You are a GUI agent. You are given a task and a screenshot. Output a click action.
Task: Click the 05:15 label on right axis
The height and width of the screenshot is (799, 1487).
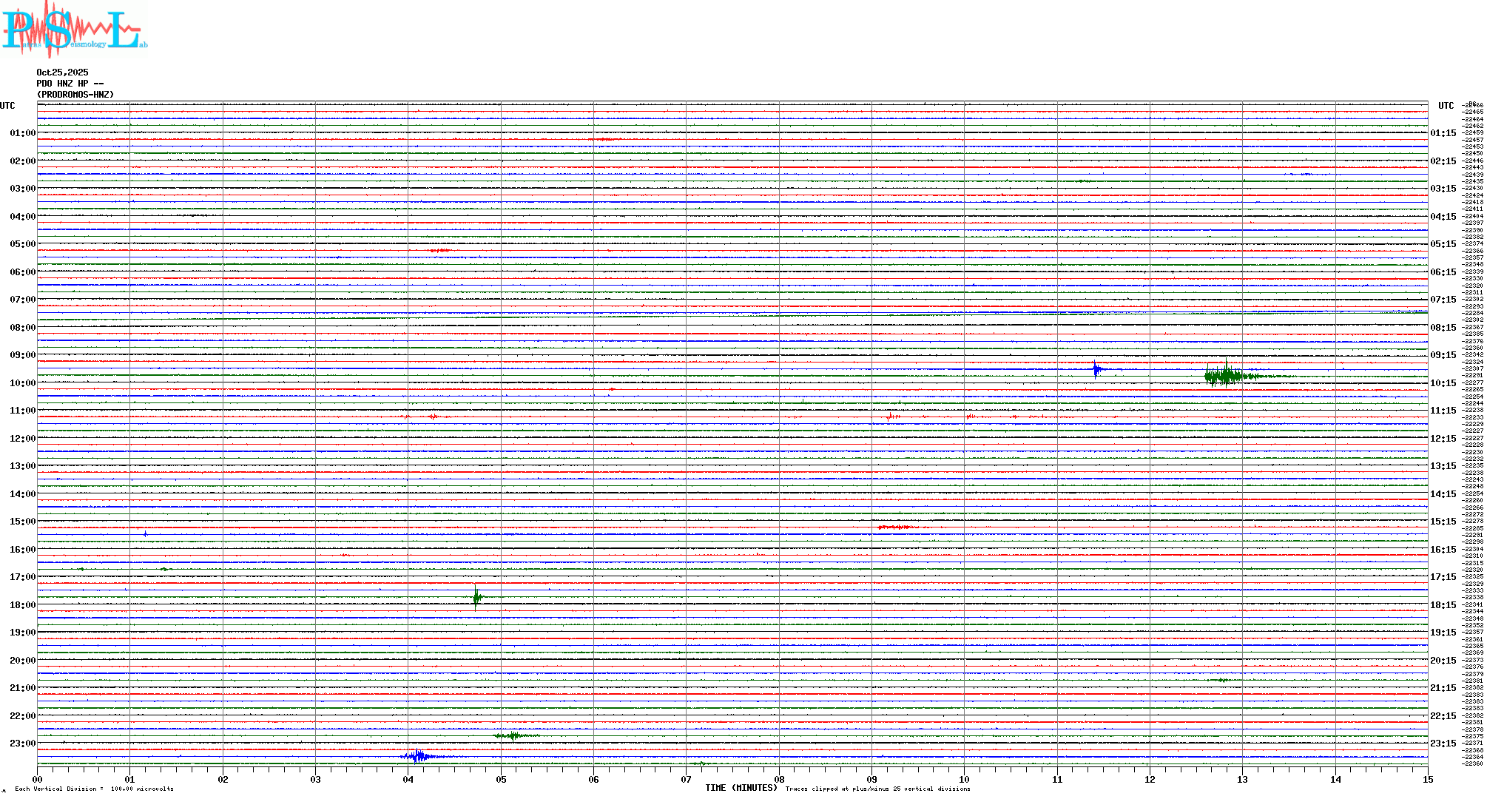point(1443,244)
